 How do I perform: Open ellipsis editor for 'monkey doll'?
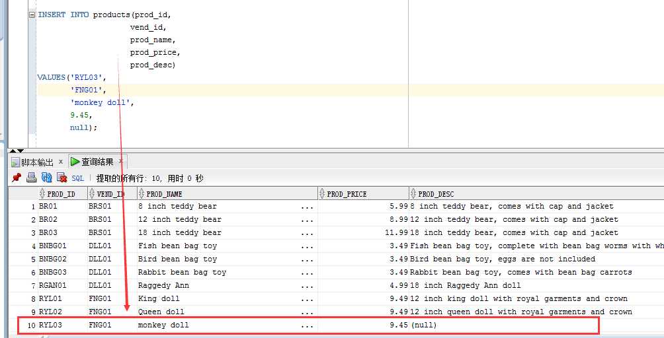[307, 325]
